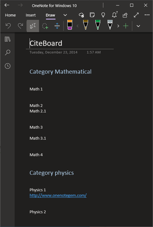Image resolution: width=153 pixels, height=227 pixels.
Task: Open the notebooks navigation icon
Action: tap(8, 39)
